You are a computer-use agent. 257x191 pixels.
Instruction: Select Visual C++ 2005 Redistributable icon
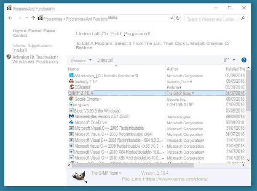coord(71,128)
